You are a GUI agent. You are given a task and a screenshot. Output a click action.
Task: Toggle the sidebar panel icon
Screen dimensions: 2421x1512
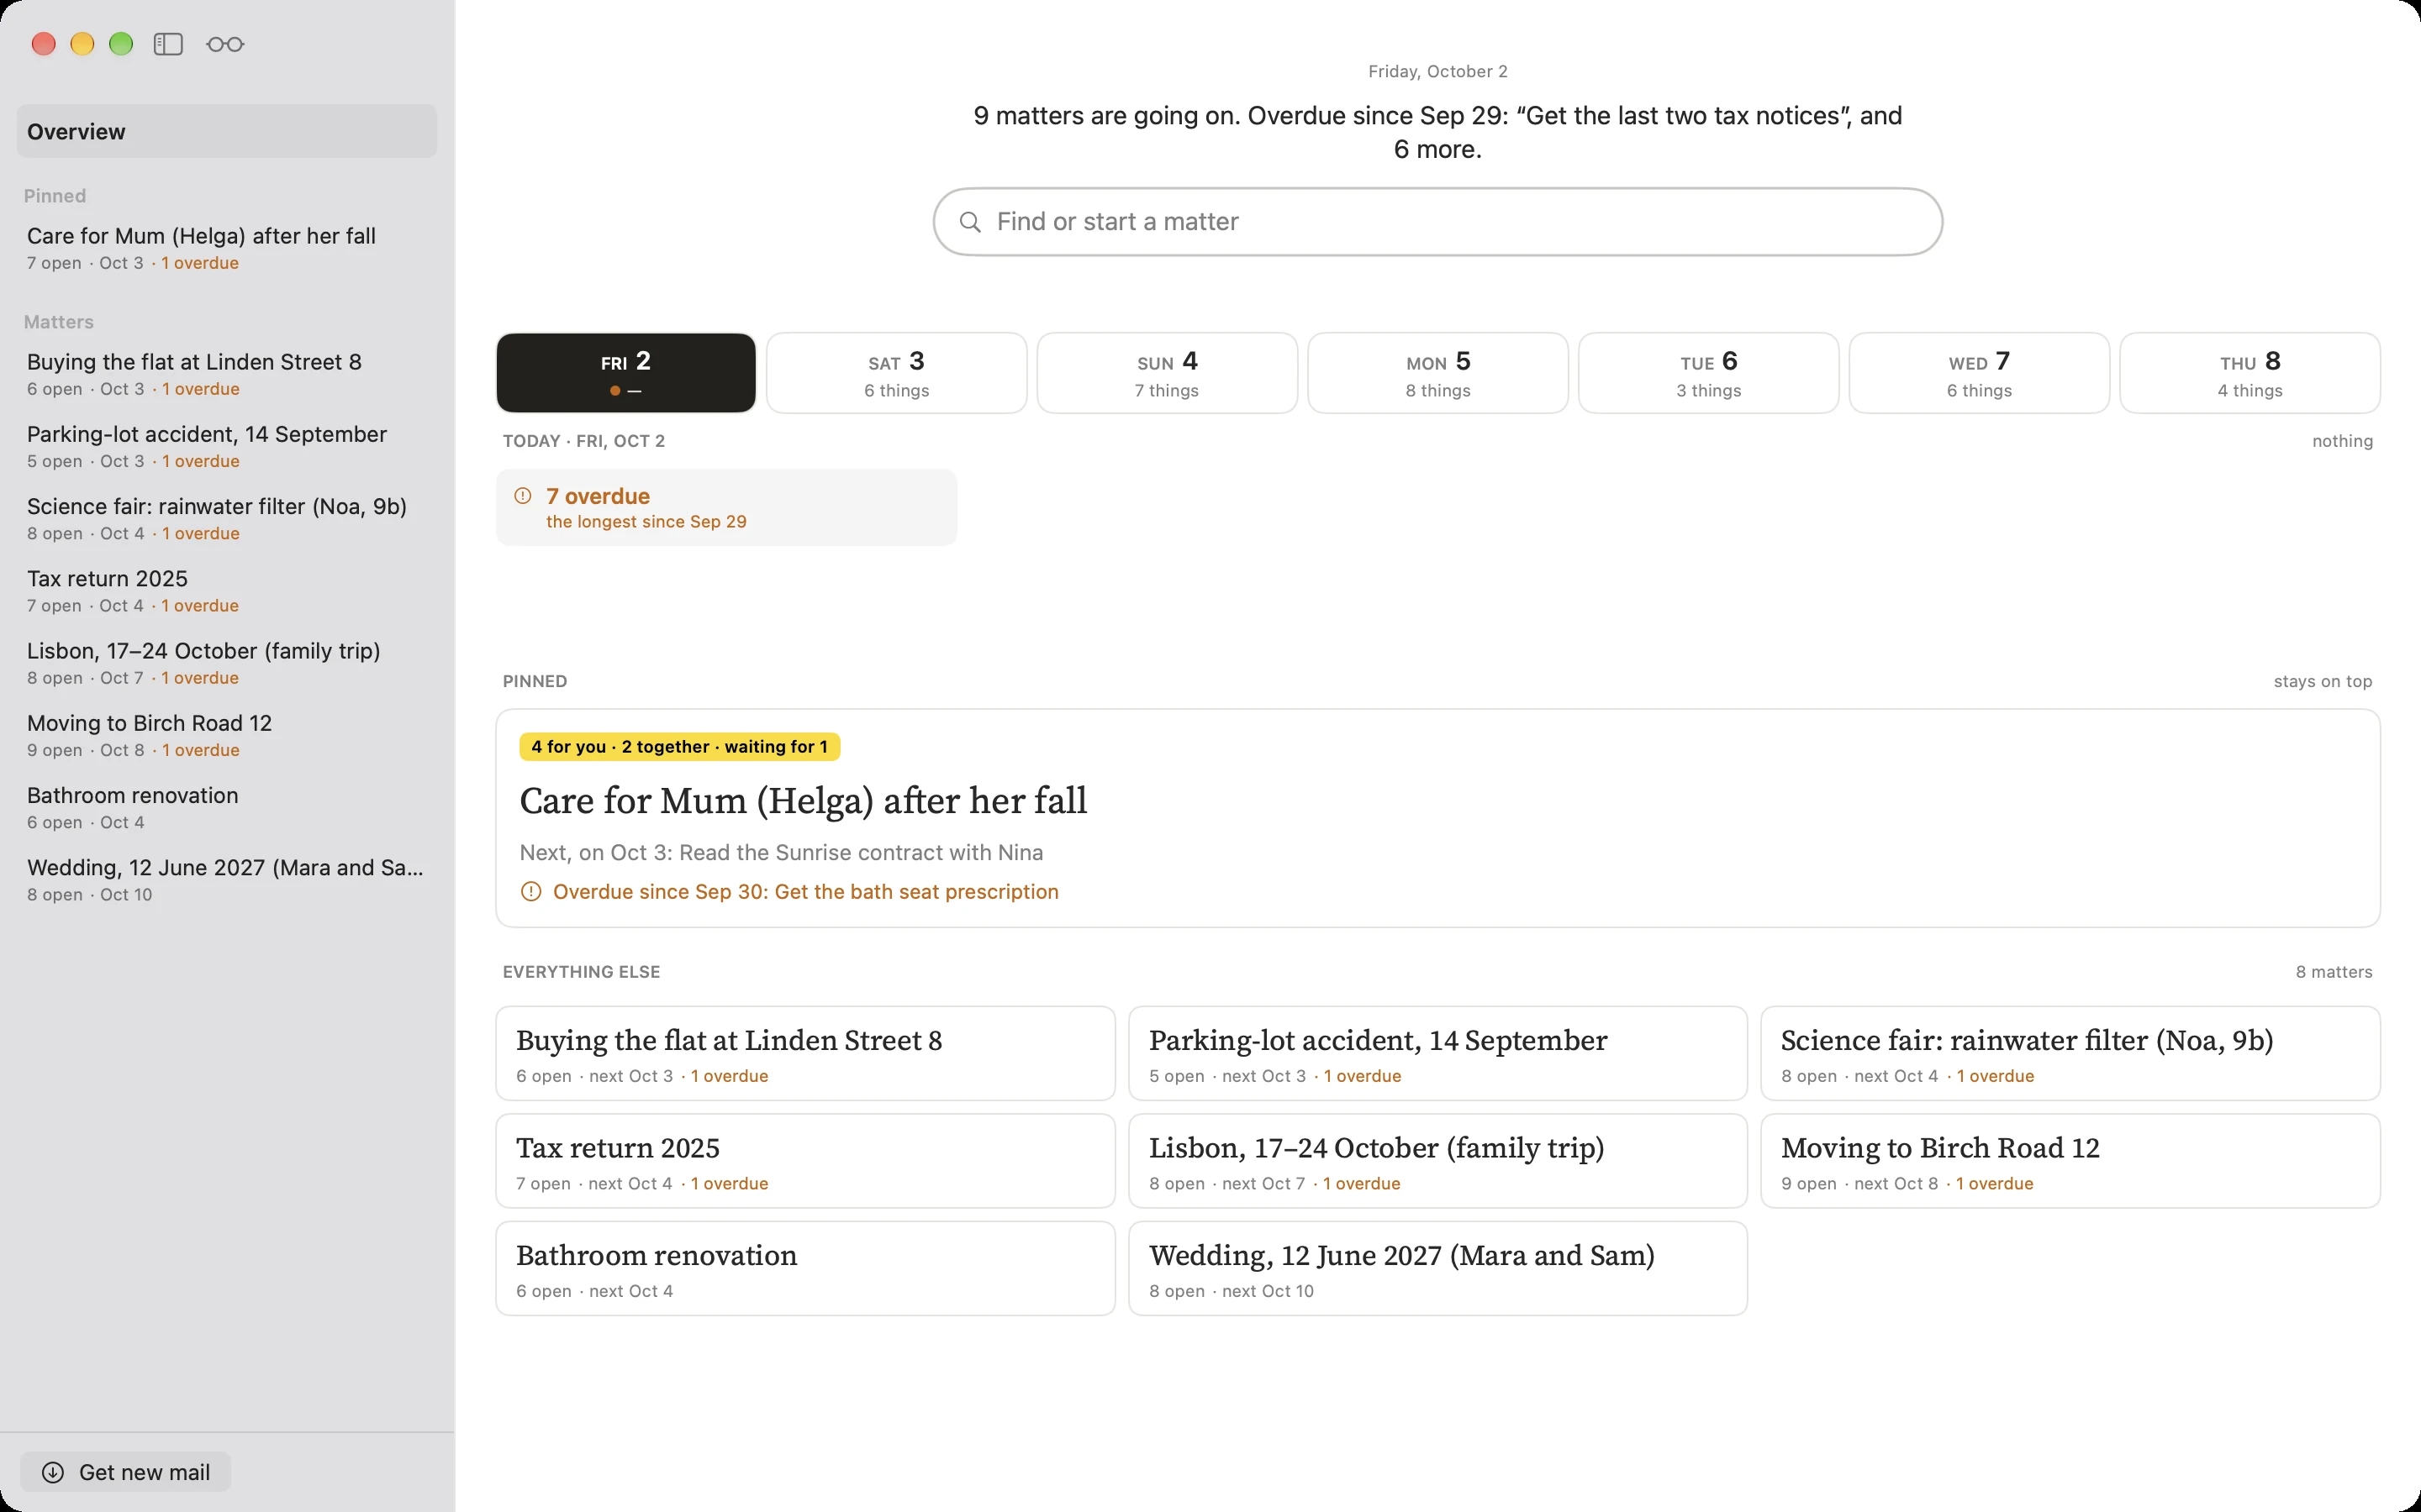pyautogui.click(x=168, y=44)
